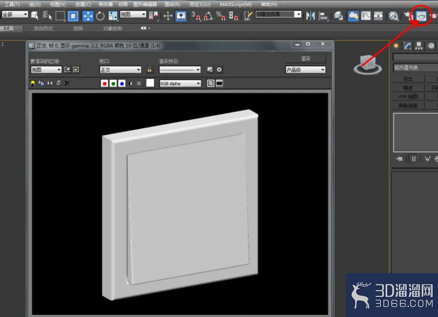Toggle Keyboard Shortcut Override button

(181, 16)
